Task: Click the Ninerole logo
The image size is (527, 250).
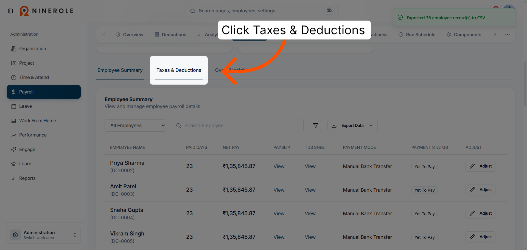Action: (x=47, y=11)
